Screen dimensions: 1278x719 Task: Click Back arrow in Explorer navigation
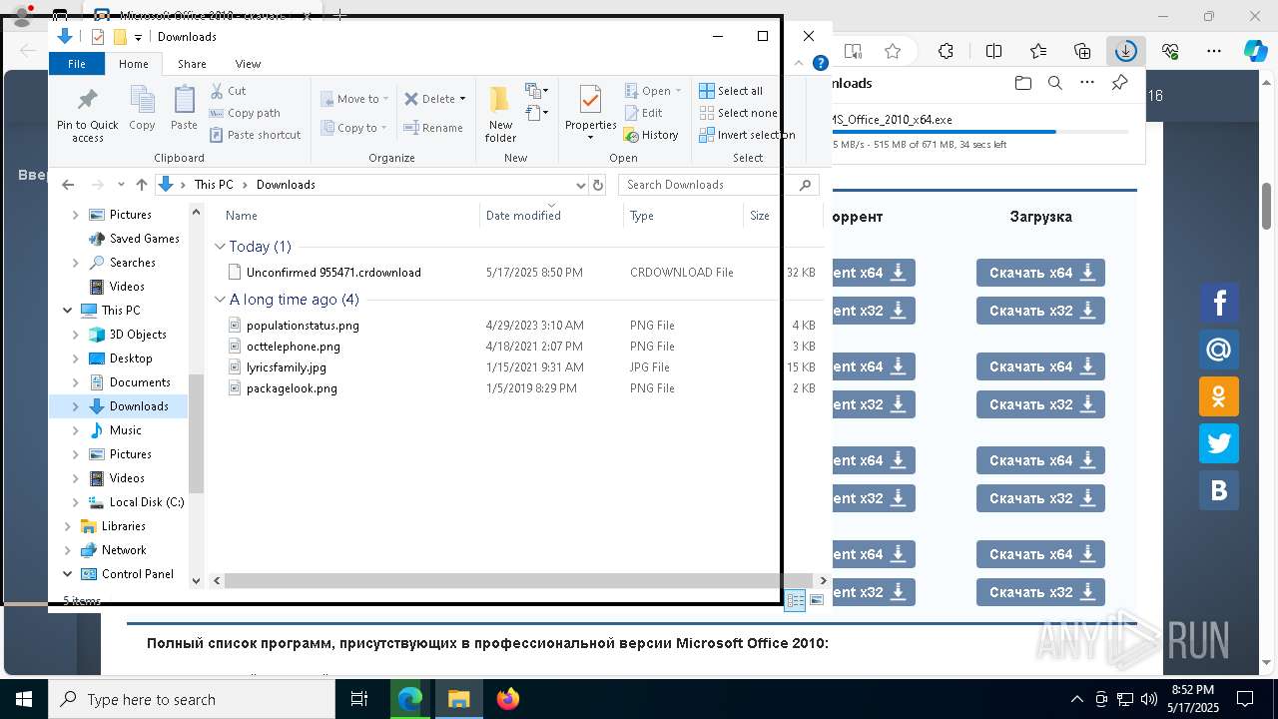pyautogui.click(x=68, y=185)
